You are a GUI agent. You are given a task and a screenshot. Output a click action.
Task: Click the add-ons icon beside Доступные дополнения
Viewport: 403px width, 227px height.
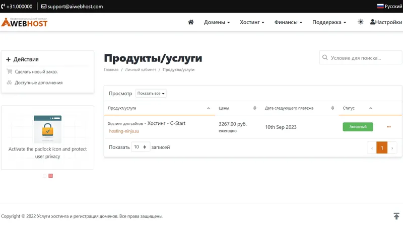[x=10, y=83]
